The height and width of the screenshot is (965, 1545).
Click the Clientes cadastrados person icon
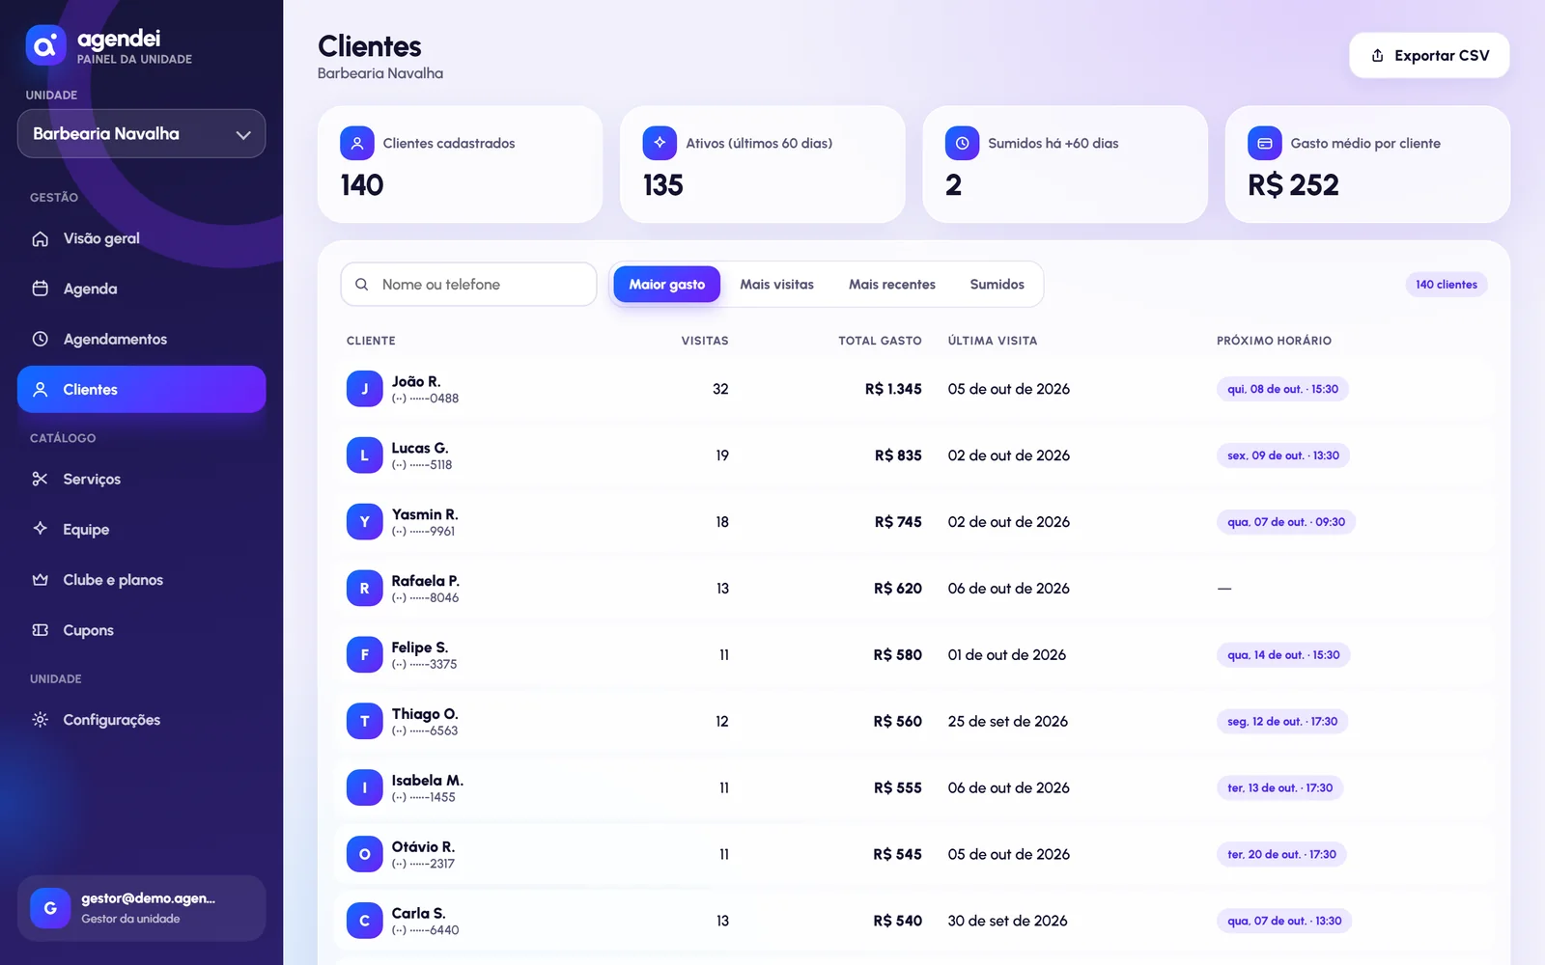(x=357, y=143)
